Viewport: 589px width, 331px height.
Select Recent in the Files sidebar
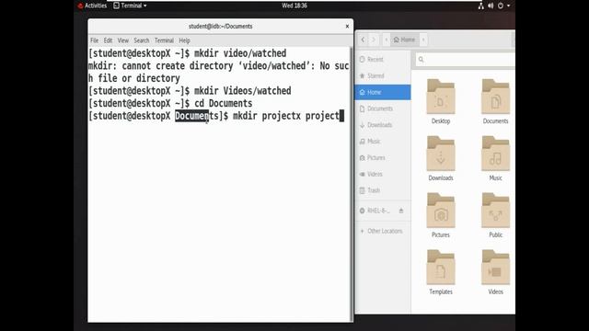pos(383,59)
